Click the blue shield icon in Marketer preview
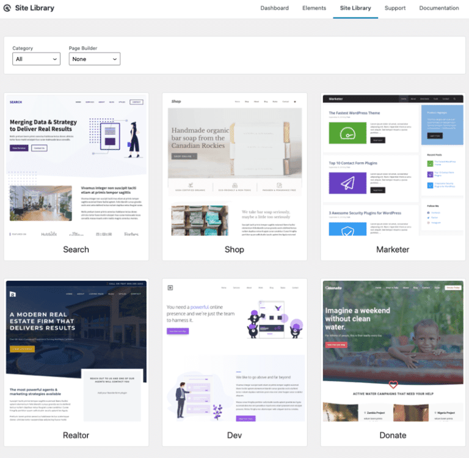 tap(347, 230)
